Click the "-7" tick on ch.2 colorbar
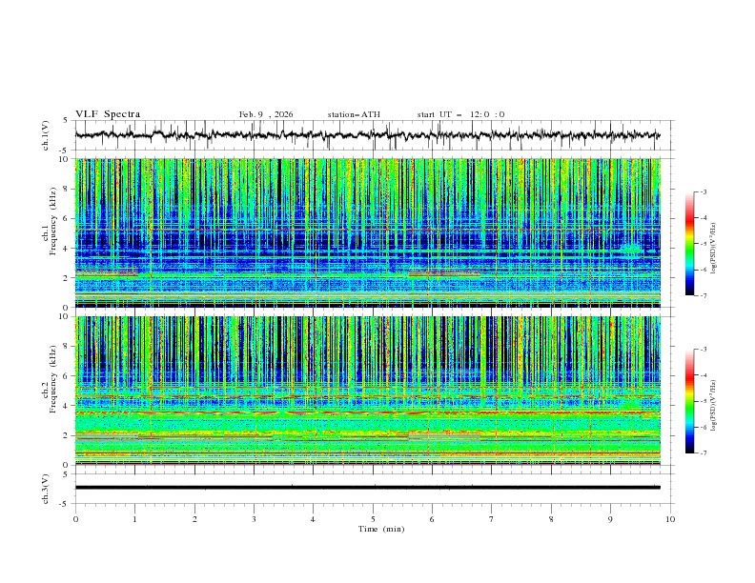The image size is (755, 583). pos(703,453)
